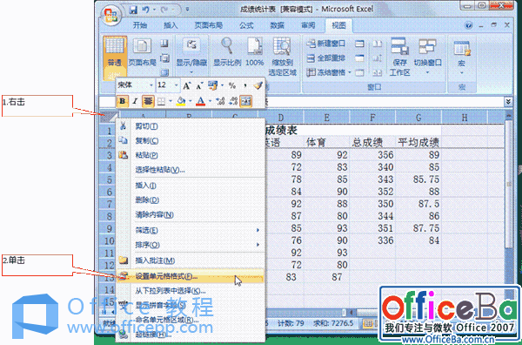Click the custom views small icon

click(164, 58)
